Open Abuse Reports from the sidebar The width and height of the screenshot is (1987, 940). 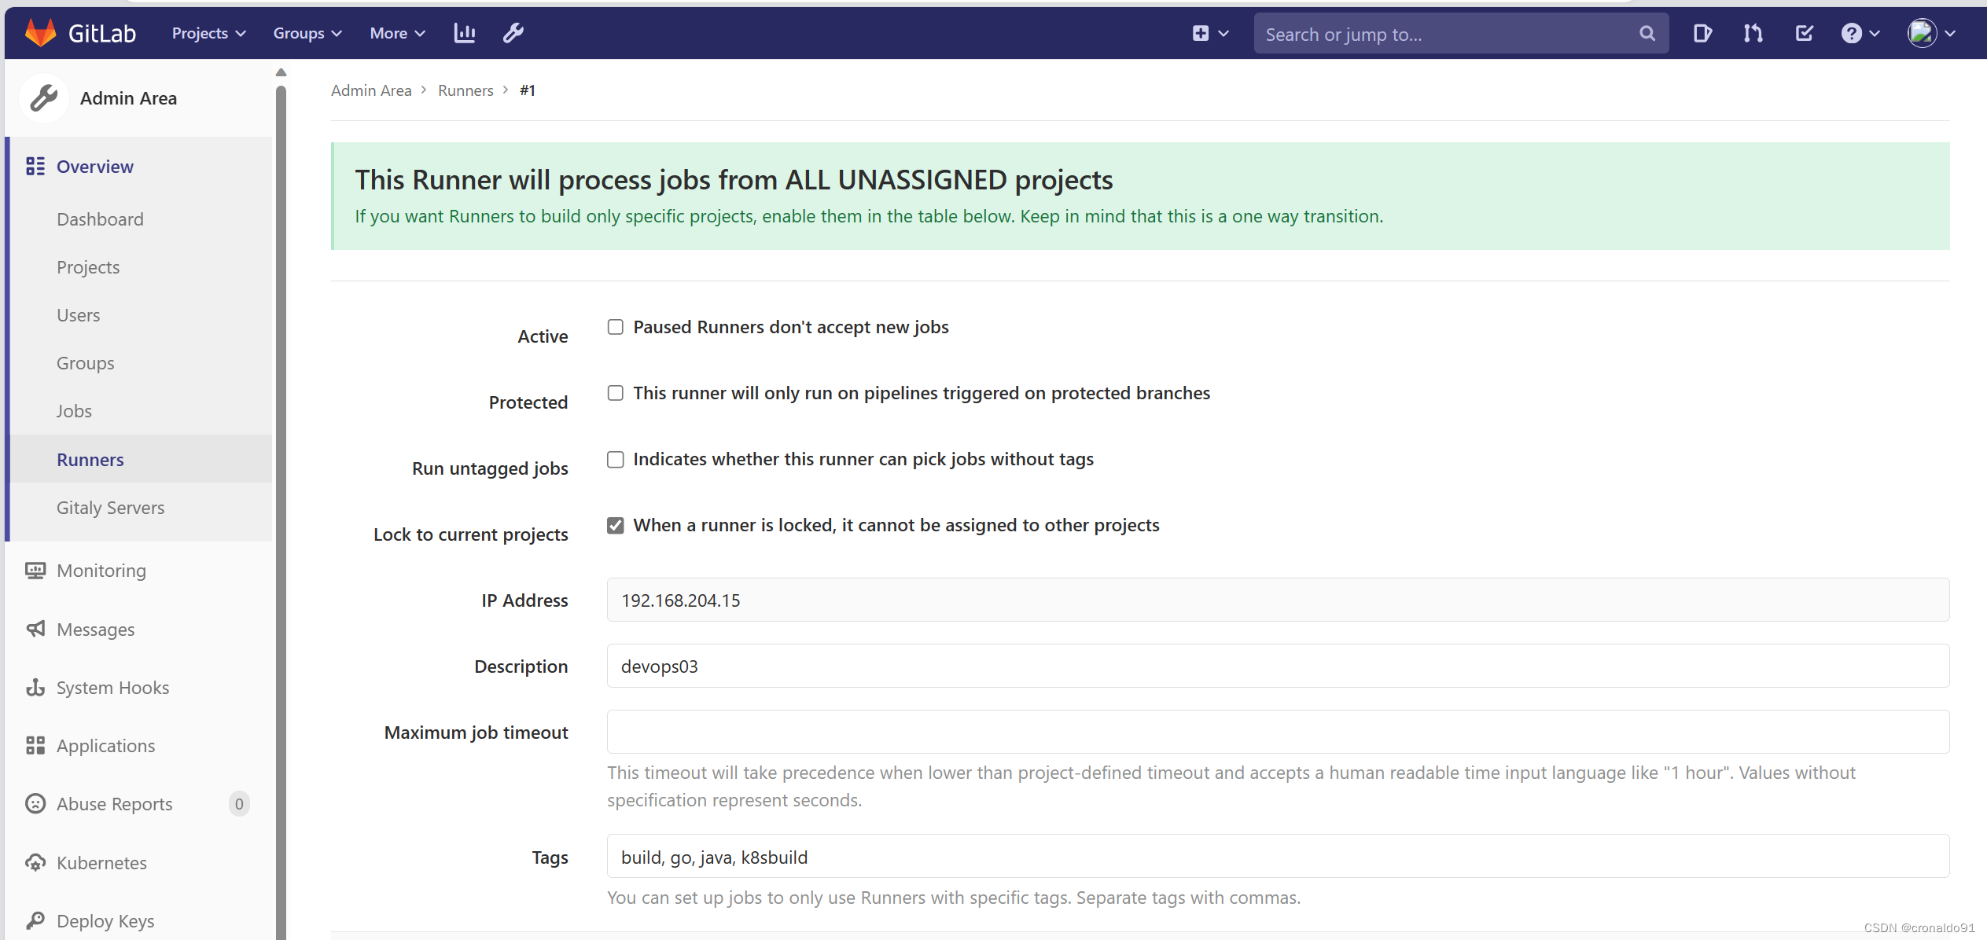coord(115,803)
